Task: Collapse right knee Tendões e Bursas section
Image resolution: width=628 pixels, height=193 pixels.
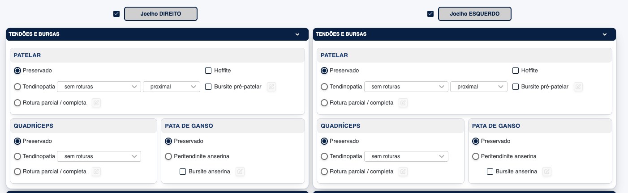Action: pyautogui.click(x=297, y=34)
